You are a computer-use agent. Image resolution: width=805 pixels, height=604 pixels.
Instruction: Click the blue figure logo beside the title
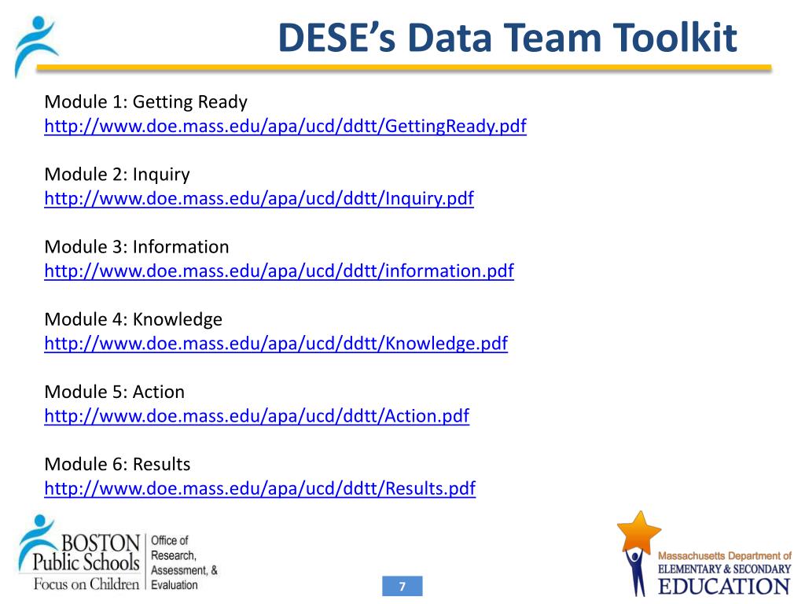coord(36,46)
